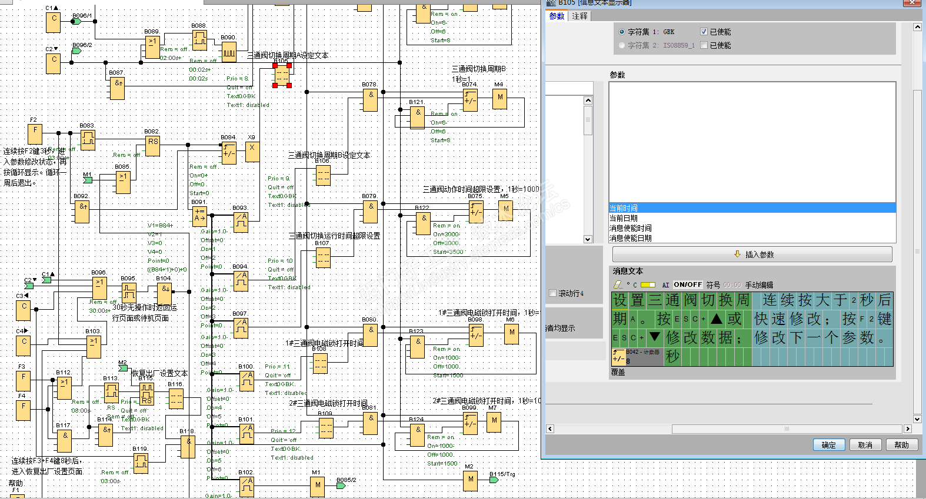Click the eraser icon in message text toolbar
Screen dimensions: 926x499
[618, 284]
